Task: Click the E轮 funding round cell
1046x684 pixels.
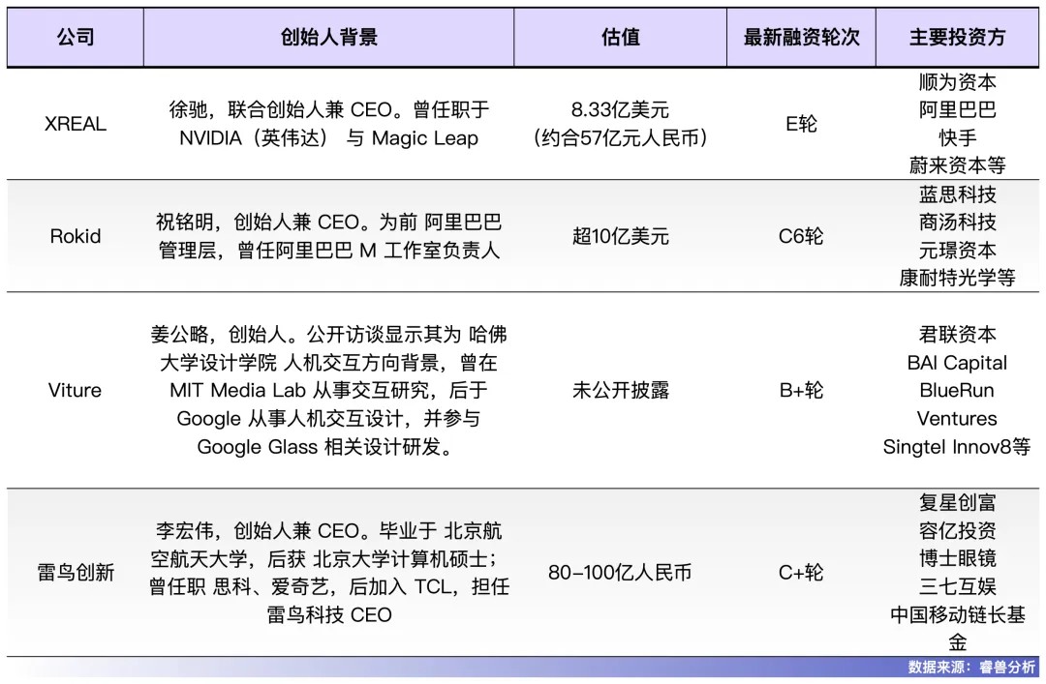Action: (801, 124)
